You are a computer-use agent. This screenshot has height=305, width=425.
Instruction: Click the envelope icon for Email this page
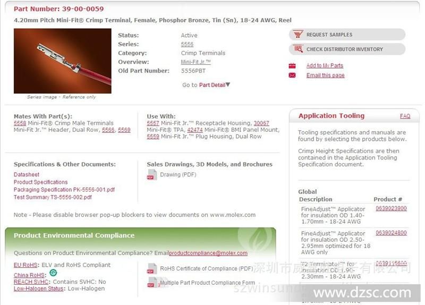292,75
